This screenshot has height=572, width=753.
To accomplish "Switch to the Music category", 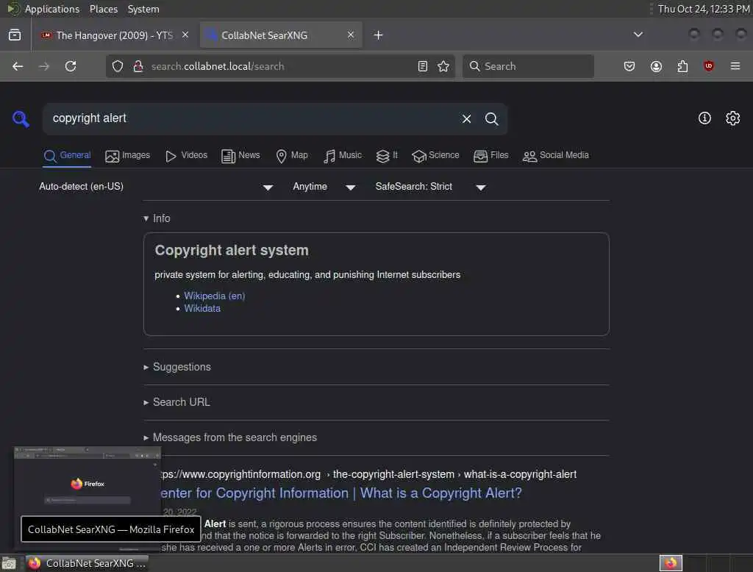I will [343, 156].
